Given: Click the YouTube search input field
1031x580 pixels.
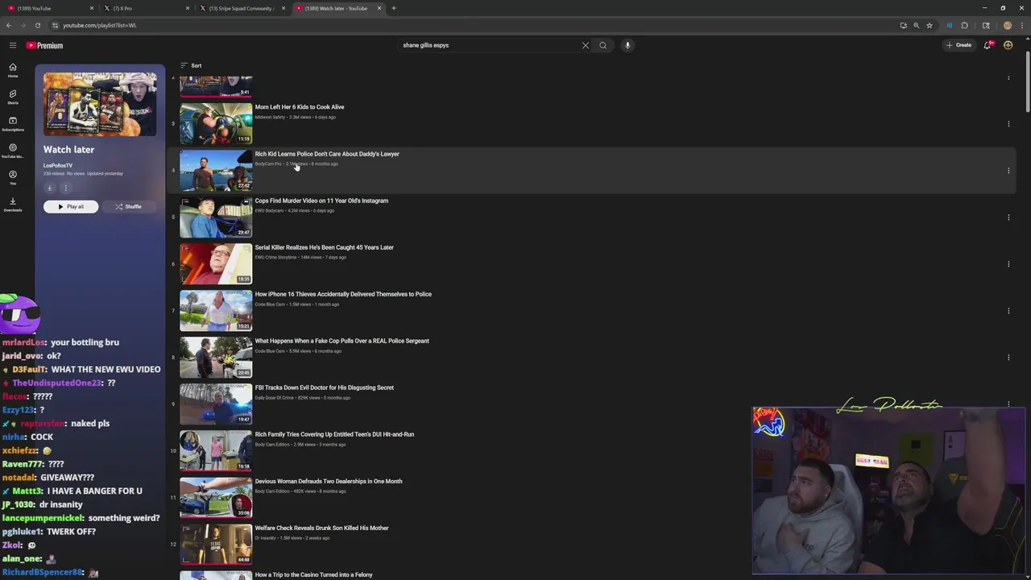Looking at the screenshot, I should coord(490,45).
